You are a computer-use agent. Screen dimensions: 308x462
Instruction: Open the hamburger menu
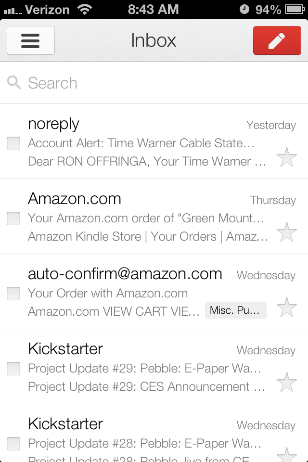click(x=30, y=41)
